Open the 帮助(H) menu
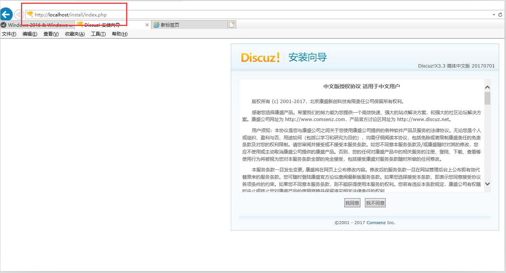 point(120,34)
